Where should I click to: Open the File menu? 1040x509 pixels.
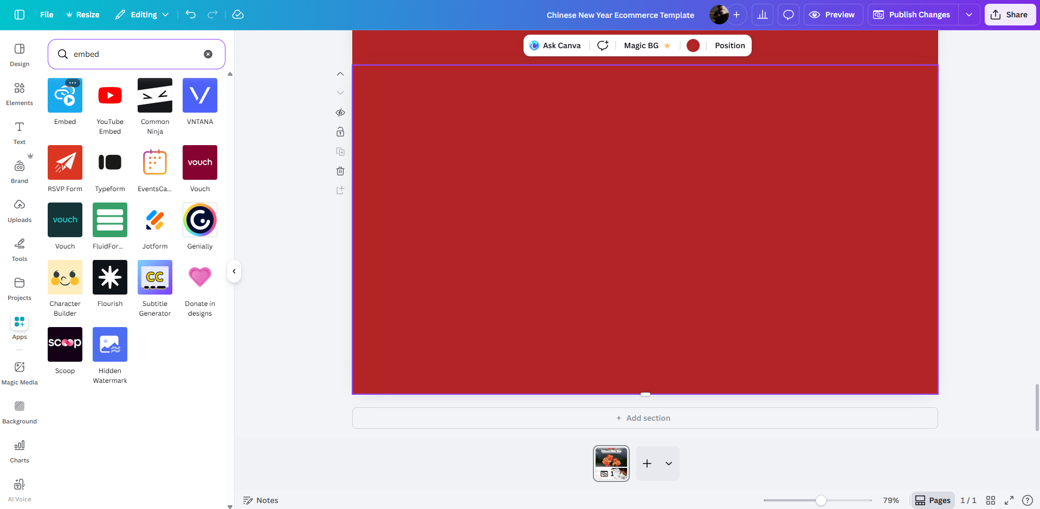pos(47,15)
